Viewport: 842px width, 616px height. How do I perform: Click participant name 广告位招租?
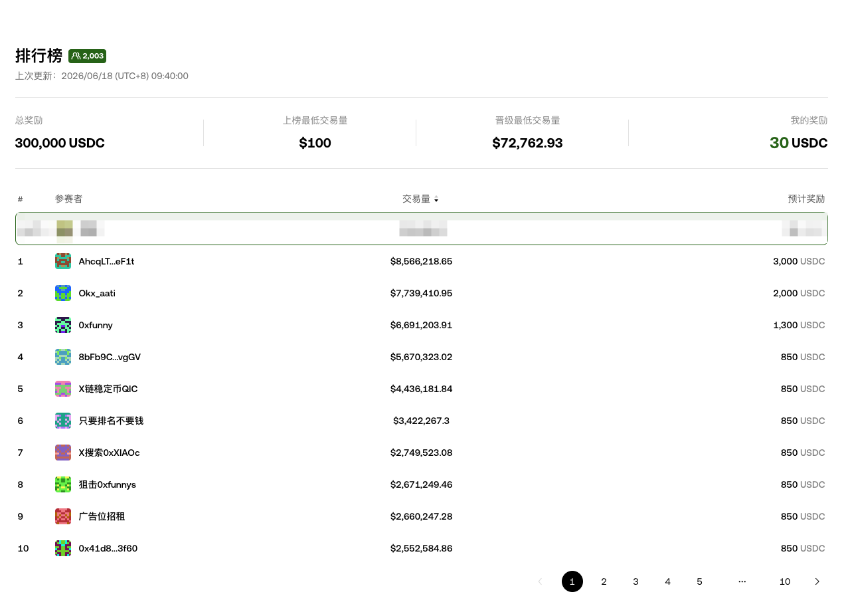[102, 516]
